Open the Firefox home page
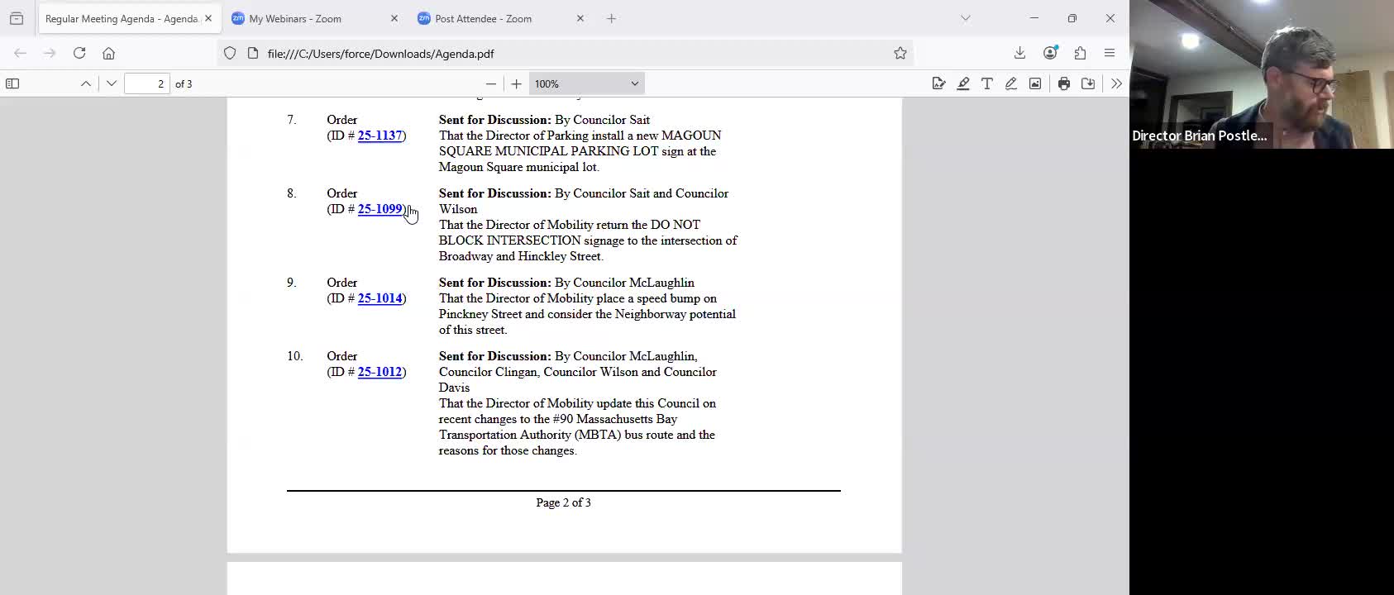This screenshot has width=1394, height=595. click(x=108, y=53)
